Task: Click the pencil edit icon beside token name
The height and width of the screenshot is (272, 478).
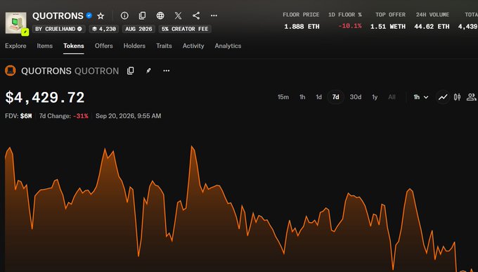Action: 148,71
